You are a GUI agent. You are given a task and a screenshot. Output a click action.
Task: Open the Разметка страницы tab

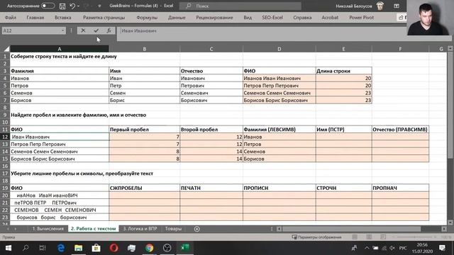tap(104, 18)
